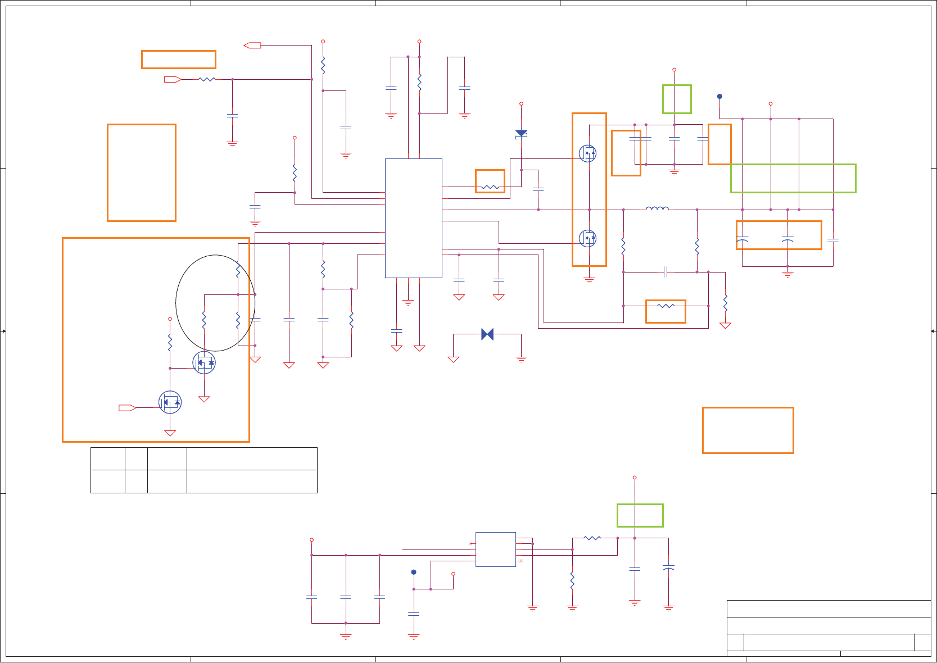Viewport: 937px width, 663px height.
Task: Select the horizontal capacitor between the two feedback resistors
Action: (666, 272)
